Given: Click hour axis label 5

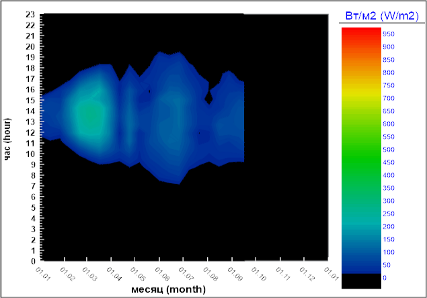Looking at the screenshot, I should point(33,208).
